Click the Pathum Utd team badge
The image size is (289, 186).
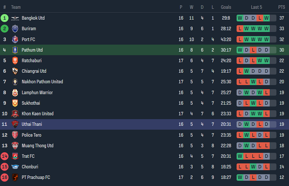pos(15,50)
